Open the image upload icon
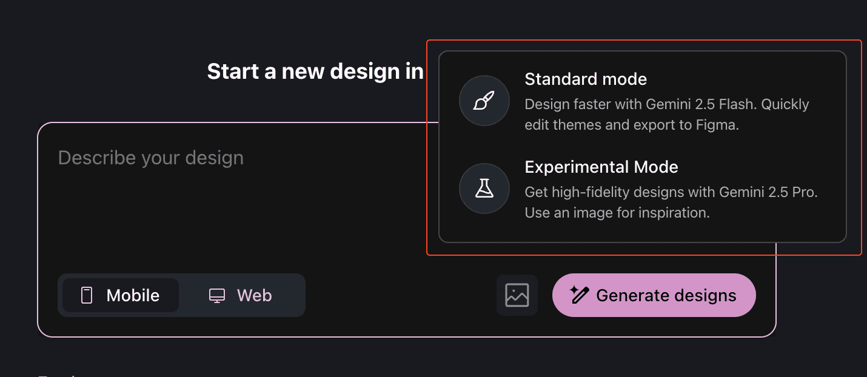 coord(517,295)
